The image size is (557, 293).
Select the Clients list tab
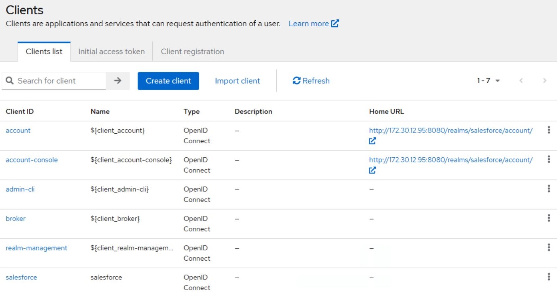(44, 51)
